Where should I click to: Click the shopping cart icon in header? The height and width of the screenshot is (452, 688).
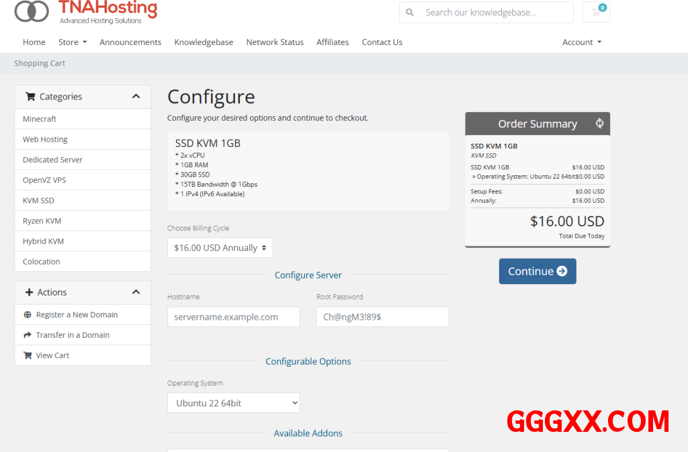[595, 12]
